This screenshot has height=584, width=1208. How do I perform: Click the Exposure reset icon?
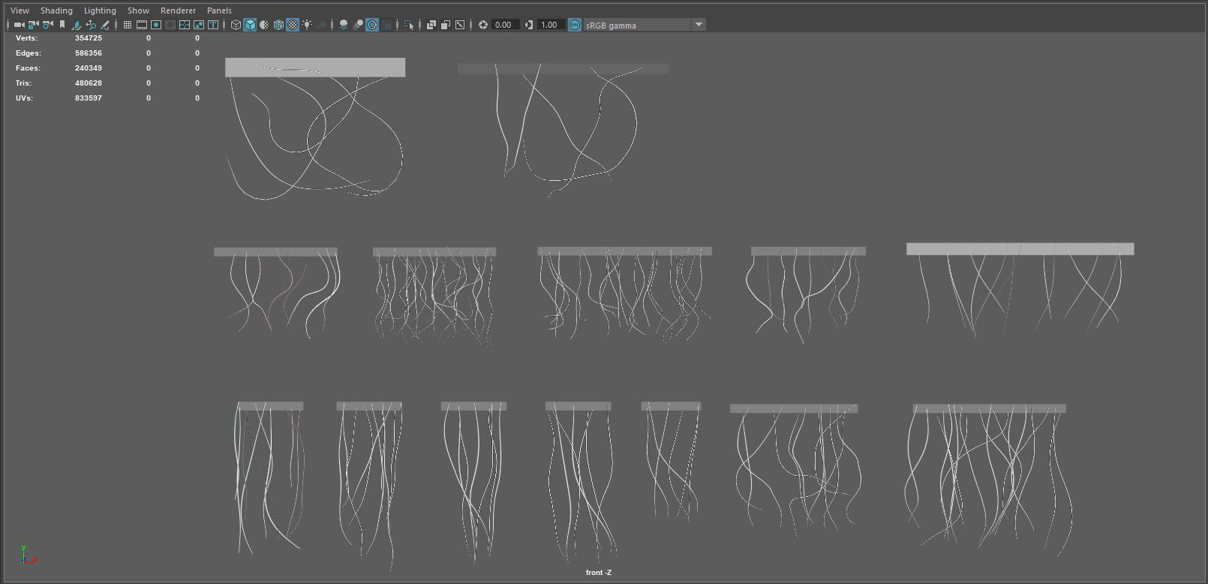(x=483, y=25)
